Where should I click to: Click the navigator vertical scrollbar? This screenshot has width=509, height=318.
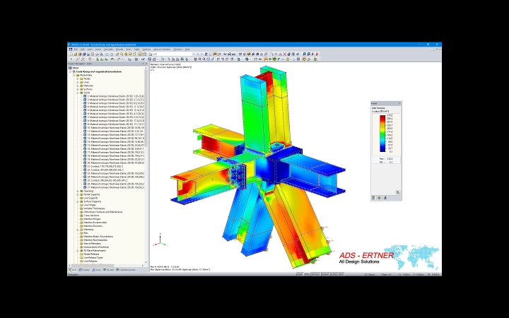point(146,107)
